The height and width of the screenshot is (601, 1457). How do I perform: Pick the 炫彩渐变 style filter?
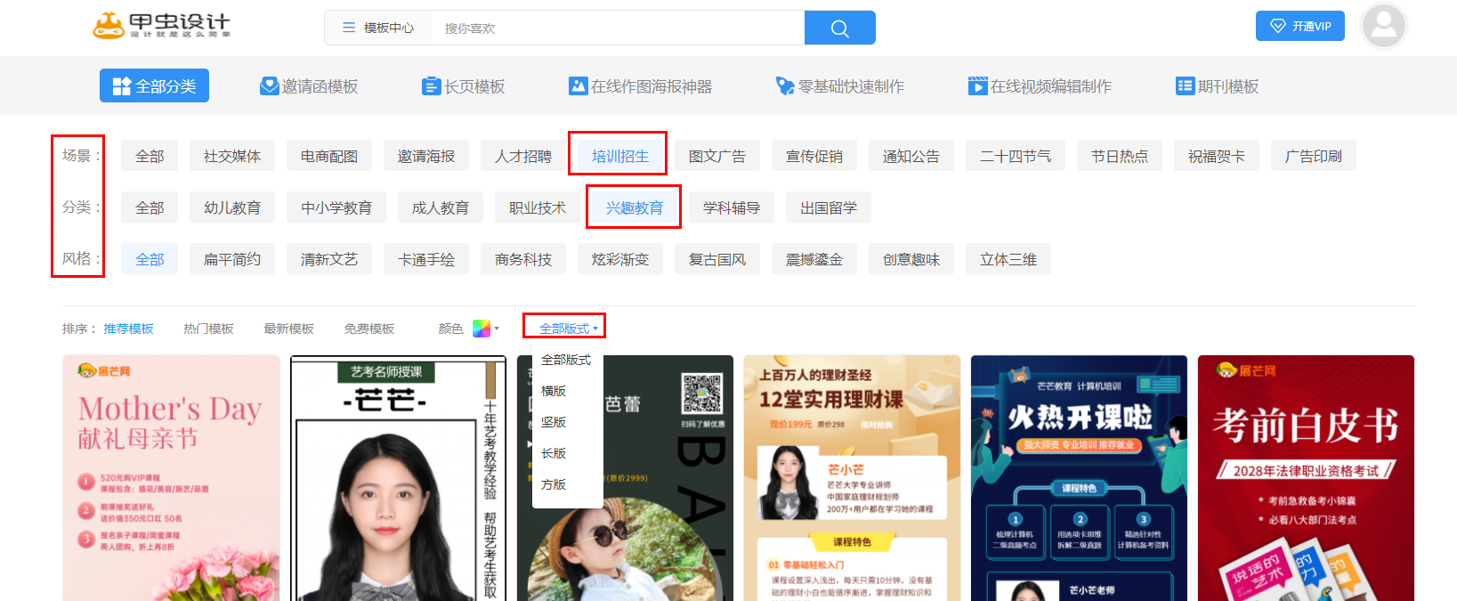pyautogui.click(x=620, y=259)
